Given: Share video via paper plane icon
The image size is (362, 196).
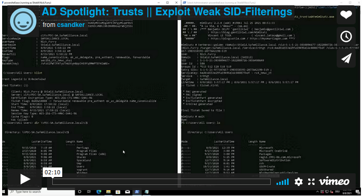Looking at the screenshot, I should tap(346, 58).
